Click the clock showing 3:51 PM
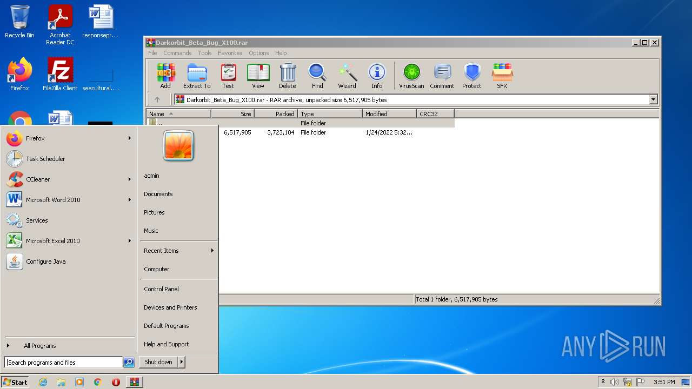692x389 pixels. tap(664, 382)
